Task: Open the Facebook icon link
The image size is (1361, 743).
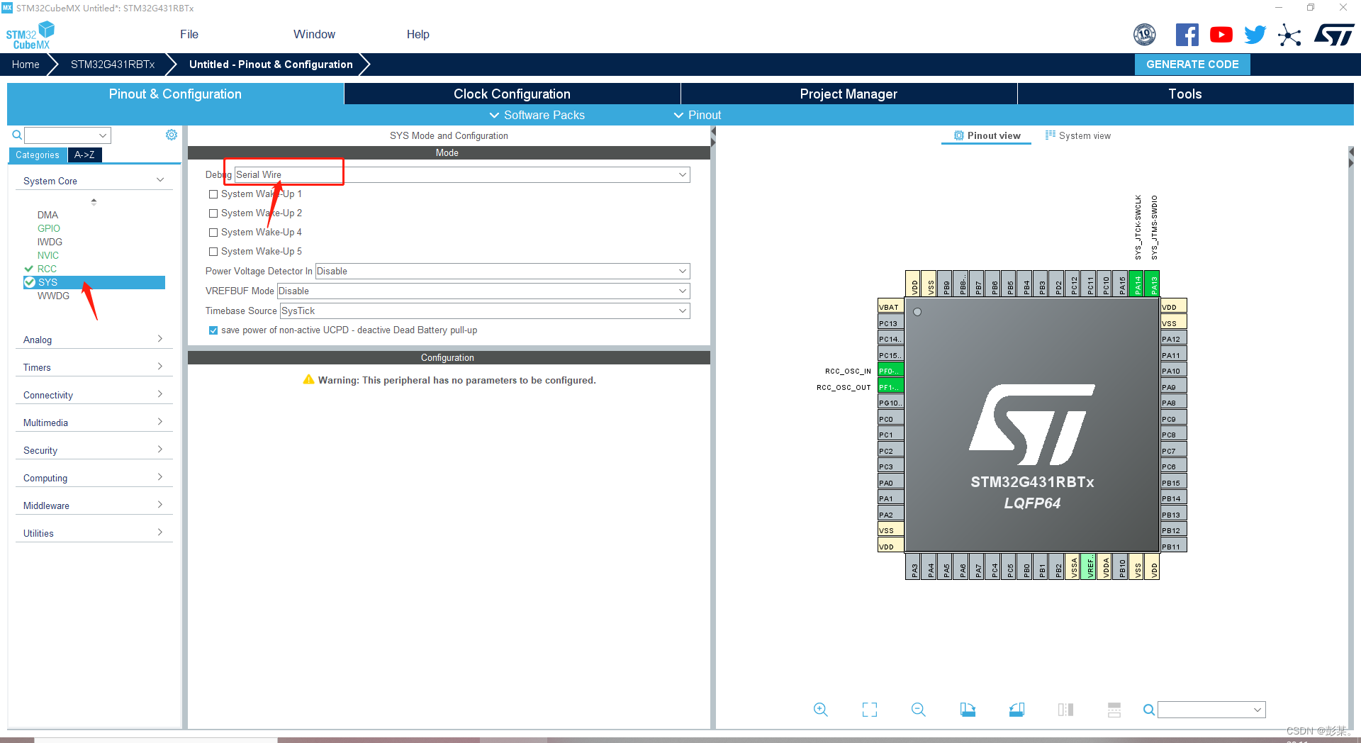Action: pyautogui.click(x=1187, y=35)
